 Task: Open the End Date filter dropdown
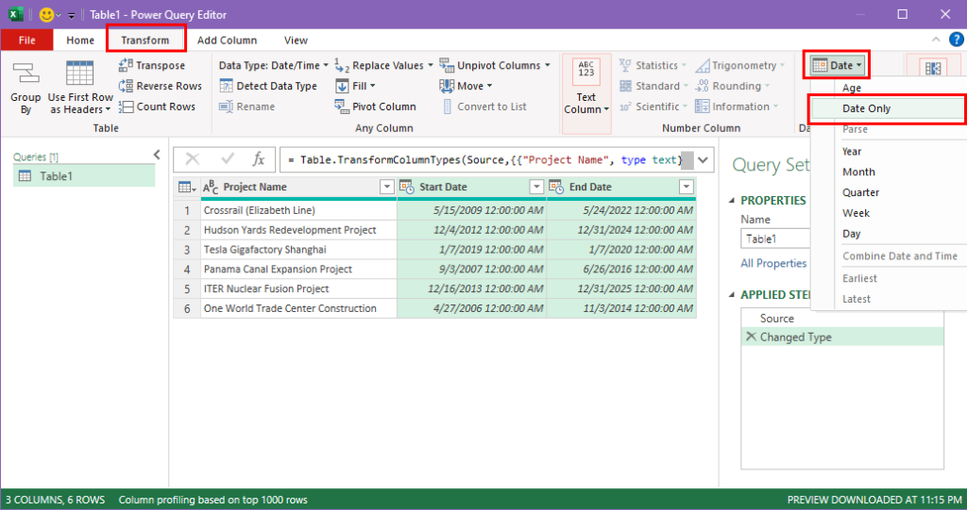[x=687, y=187]
